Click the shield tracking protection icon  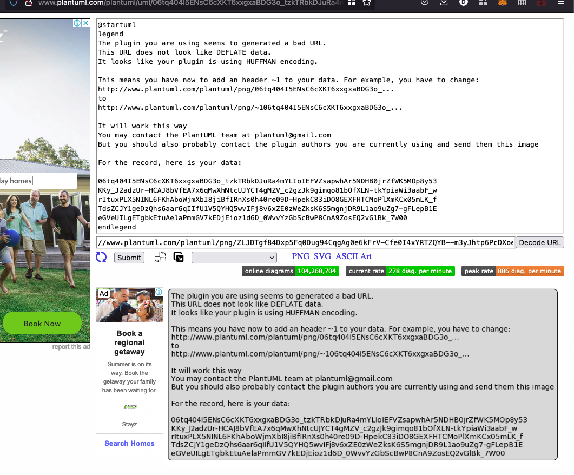click(x=14, y=3)
